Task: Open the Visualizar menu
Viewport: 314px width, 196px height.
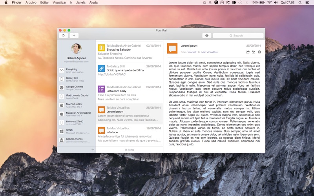Action: click(59, 2)
